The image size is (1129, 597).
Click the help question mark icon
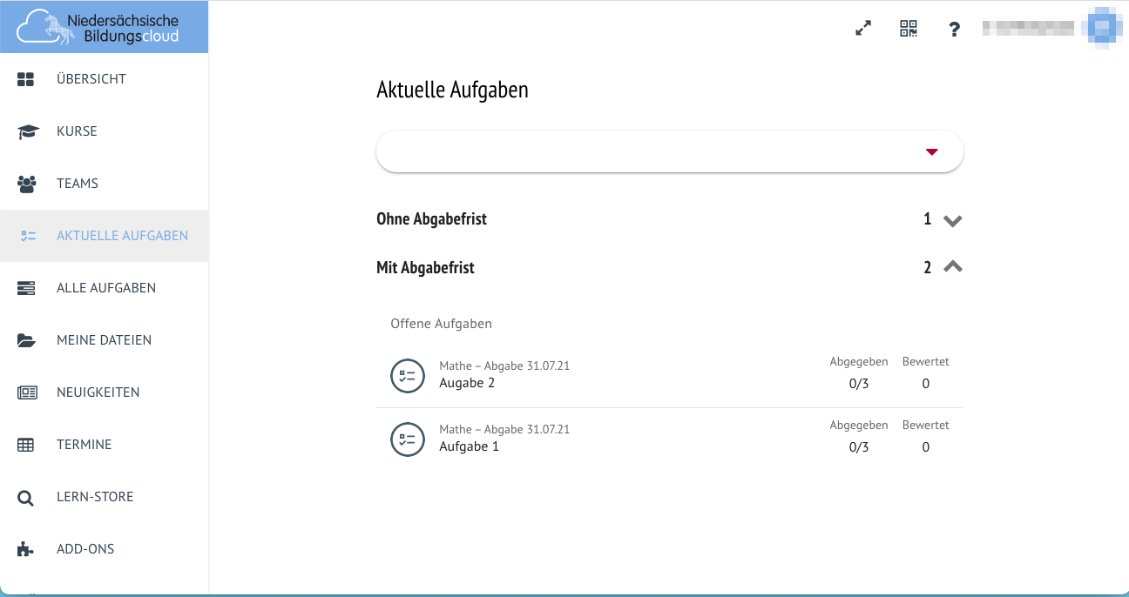(955, 30)
